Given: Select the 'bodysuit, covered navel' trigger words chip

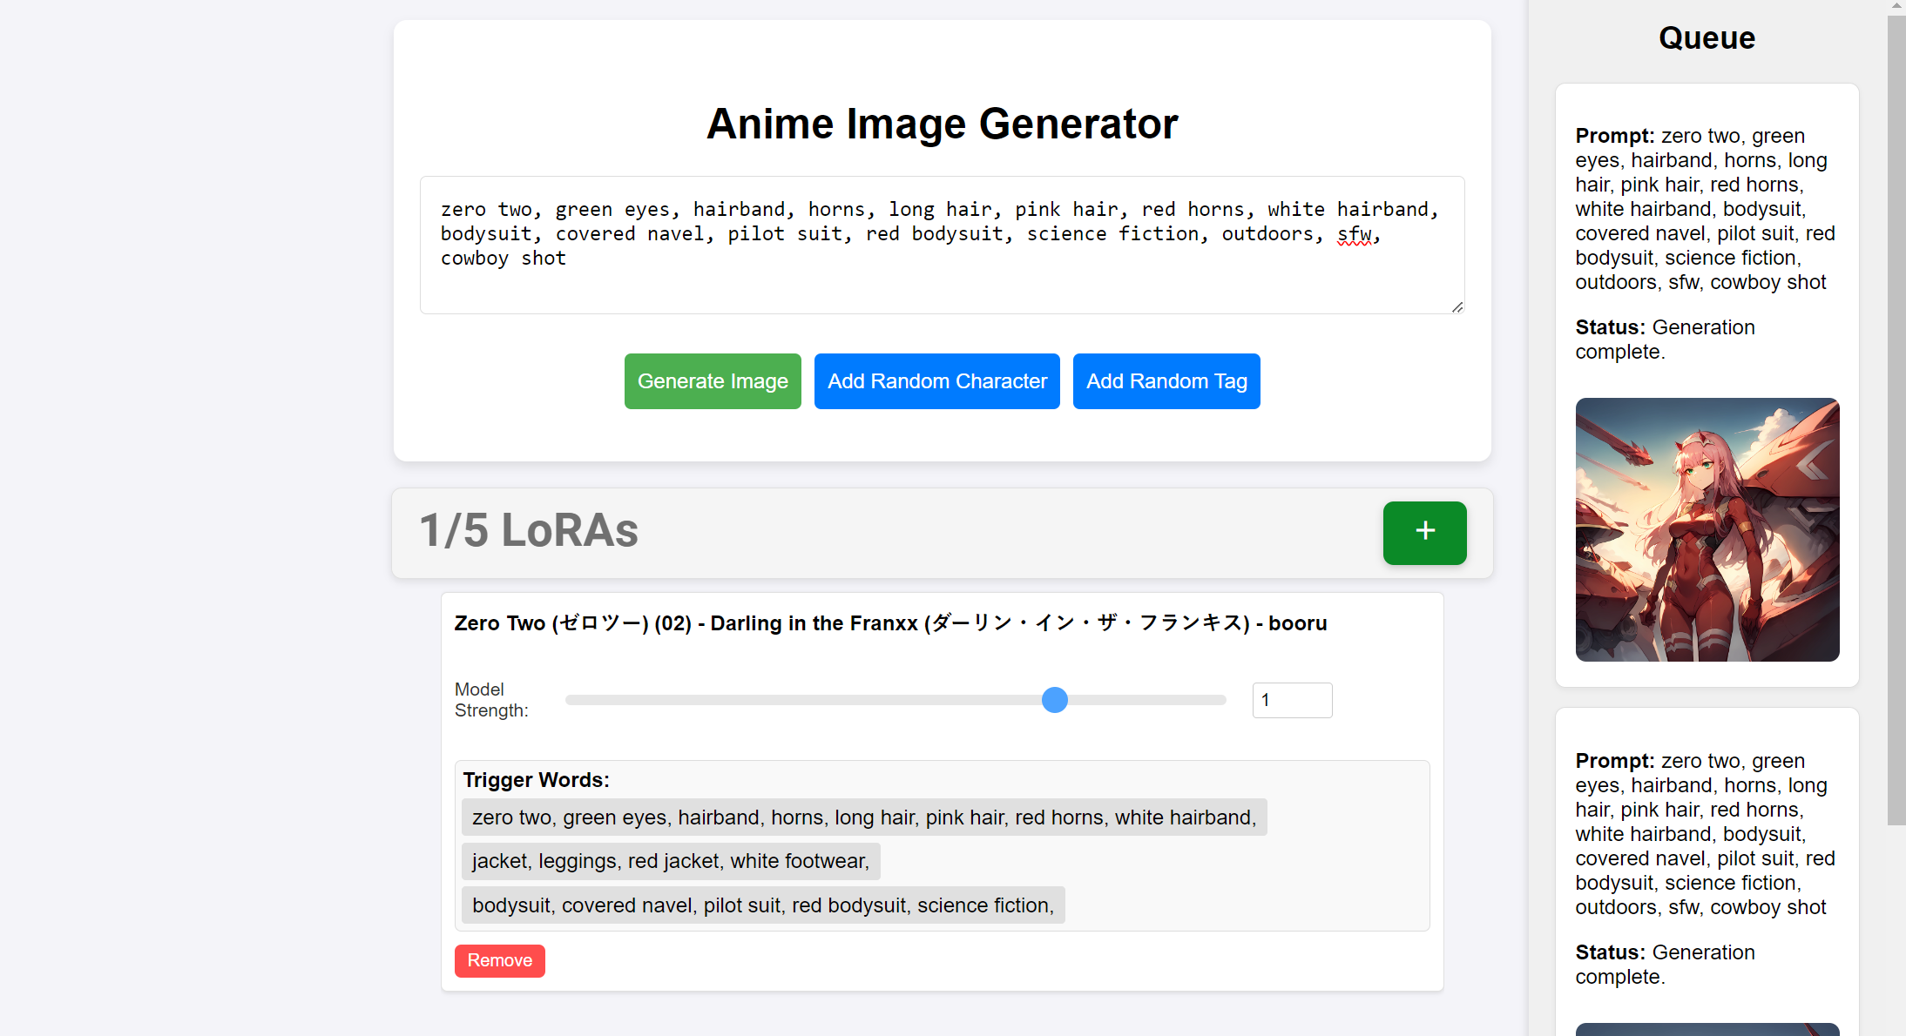Looking at the screenshot, I should tap(762, 905).
